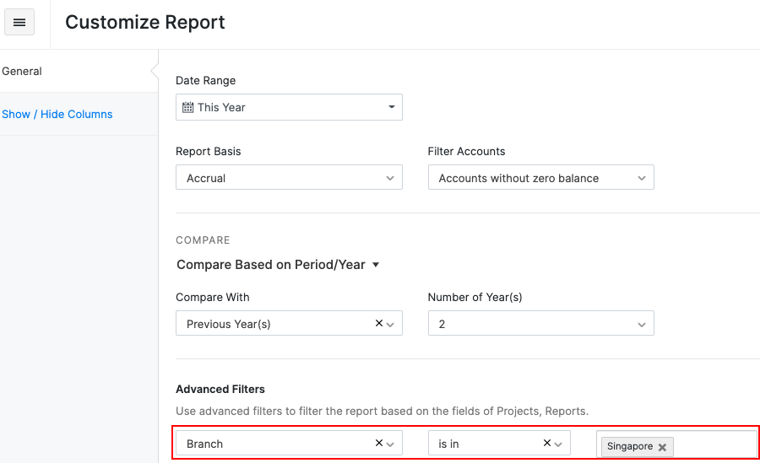Image resolution: width=760 pixels, height=463 pixels.
Task: Remove the Singapore tag
Action: [663, 447]
